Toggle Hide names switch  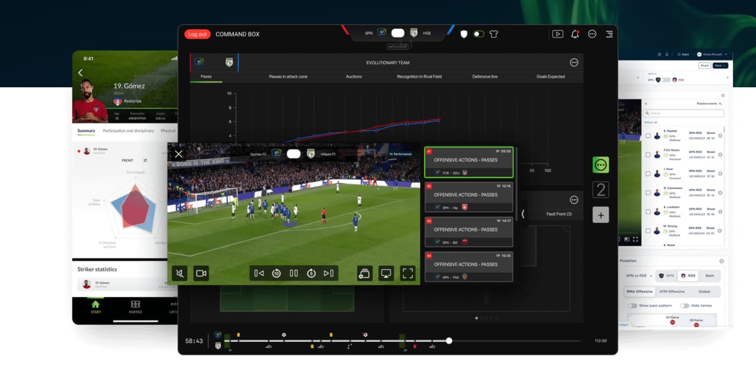684,306
